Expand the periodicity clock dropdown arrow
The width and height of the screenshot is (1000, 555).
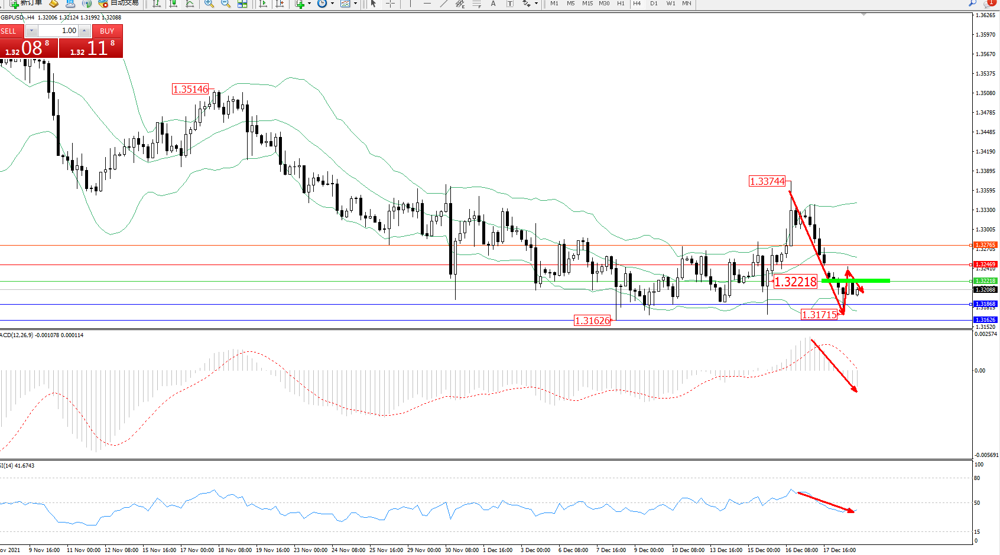[x=332, y=4]
